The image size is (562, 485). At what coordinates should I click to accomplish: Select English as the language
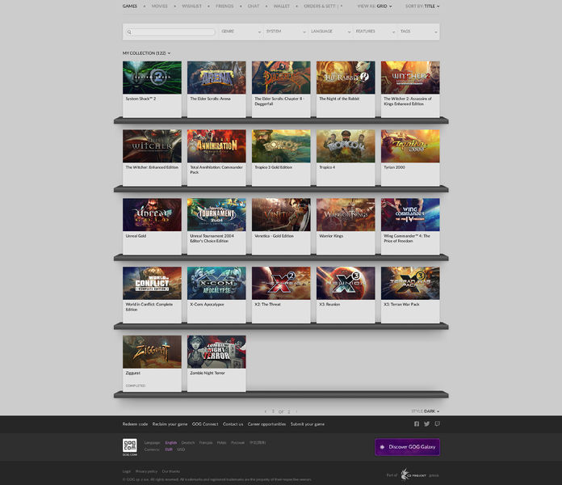[x=171, y=443]
